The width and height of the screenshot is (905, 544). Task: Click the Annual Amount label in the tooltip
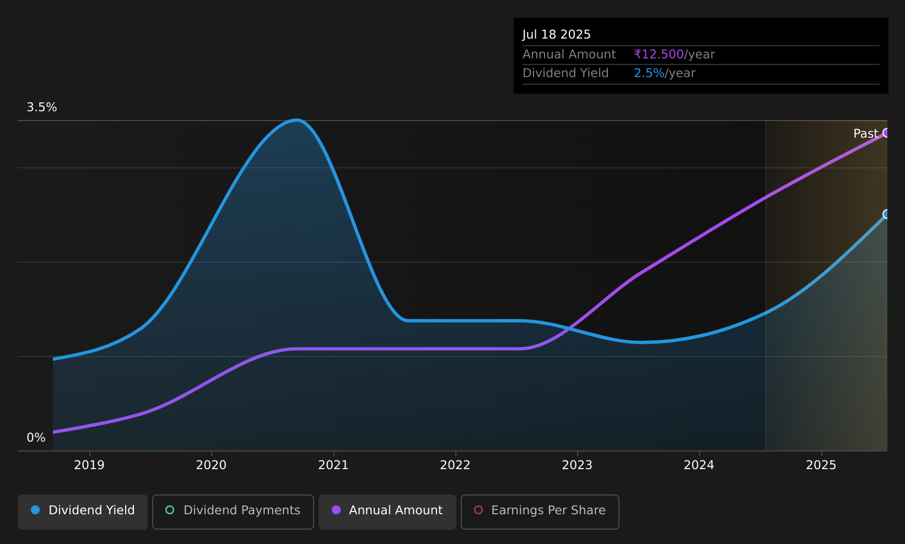569,55
